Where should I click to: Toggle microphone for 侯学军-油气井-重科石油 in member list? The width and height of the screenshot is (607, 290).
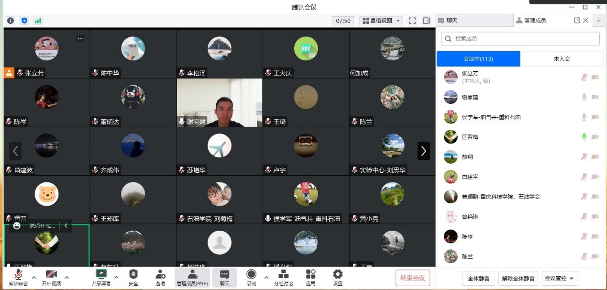tap(584, 117)
